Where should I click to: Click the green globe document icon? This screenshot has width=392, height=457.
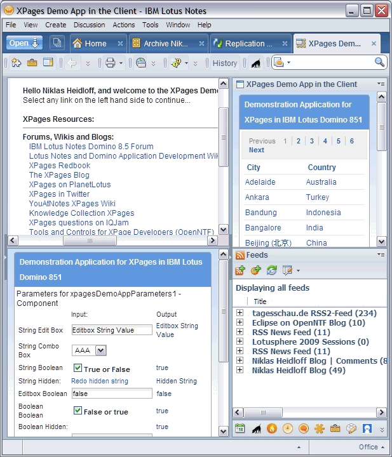pyautogui.click(x=141, y=63)
